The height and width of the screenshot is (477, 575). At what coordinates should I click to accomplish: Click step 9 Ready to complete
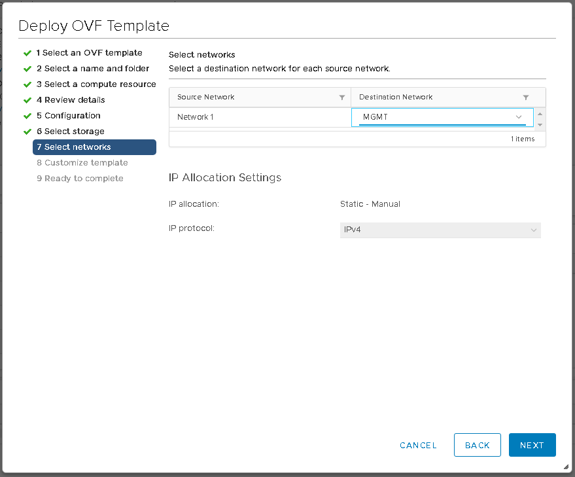point(80,179)
